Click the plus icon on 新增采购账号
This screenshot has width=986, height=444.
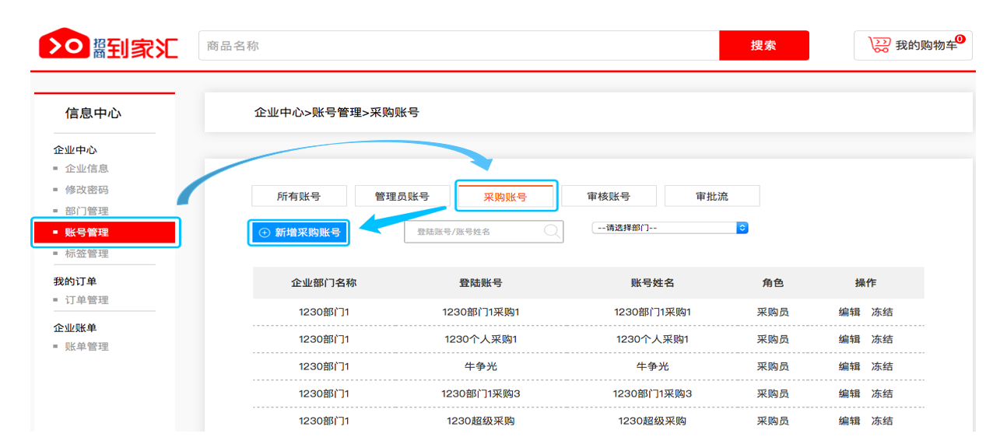click(265, 232)
